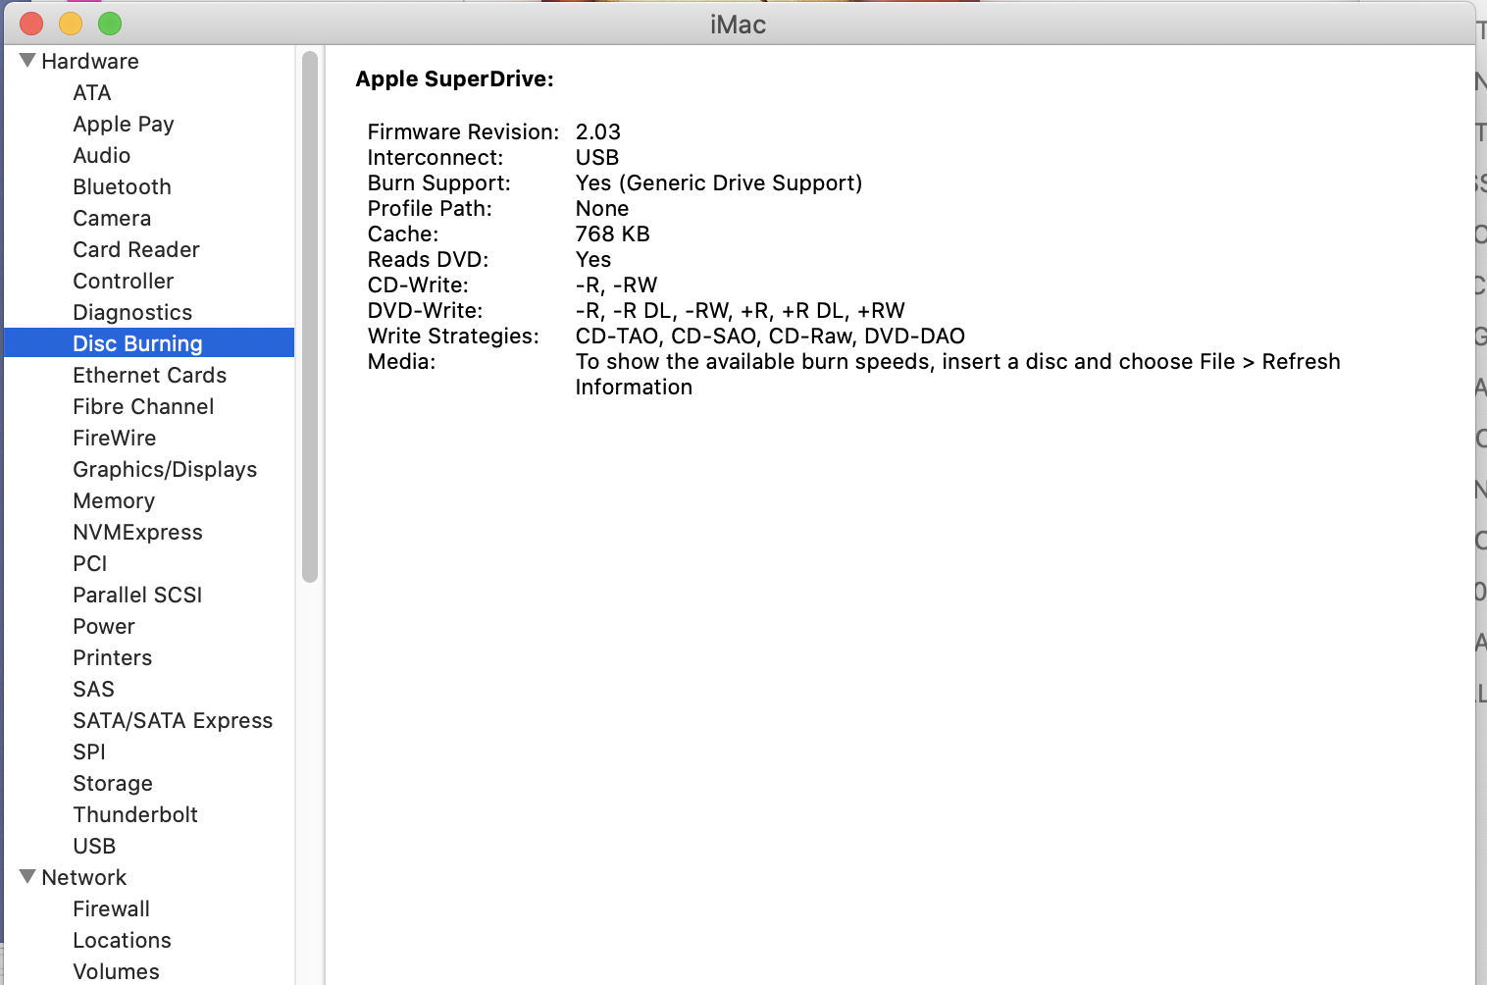The width and height of the screenshot is (1487, 985).
Task: Show Ethernet Cards information
Action: click(150, 375)
